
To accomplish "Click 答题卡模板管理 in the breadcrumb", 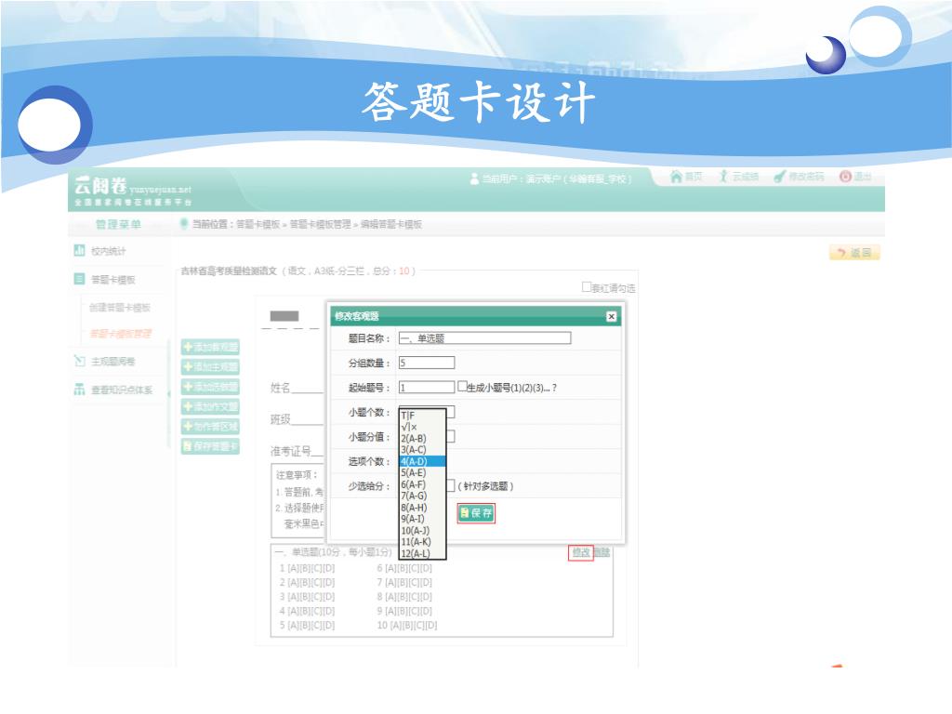I will (x=320, y=224).
